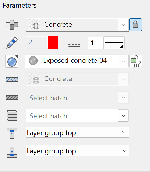Screen dimensions: 150x172
Task: Click the top level reference icon
Action: pyautogui.click(x=12, y=133)
